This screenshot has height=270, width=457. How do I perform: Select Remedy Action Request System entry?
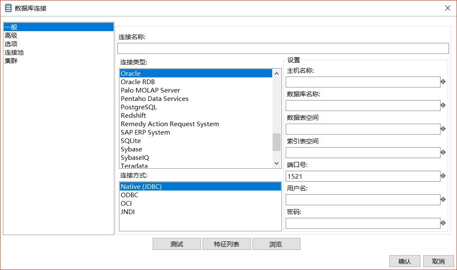pos(196,124)
